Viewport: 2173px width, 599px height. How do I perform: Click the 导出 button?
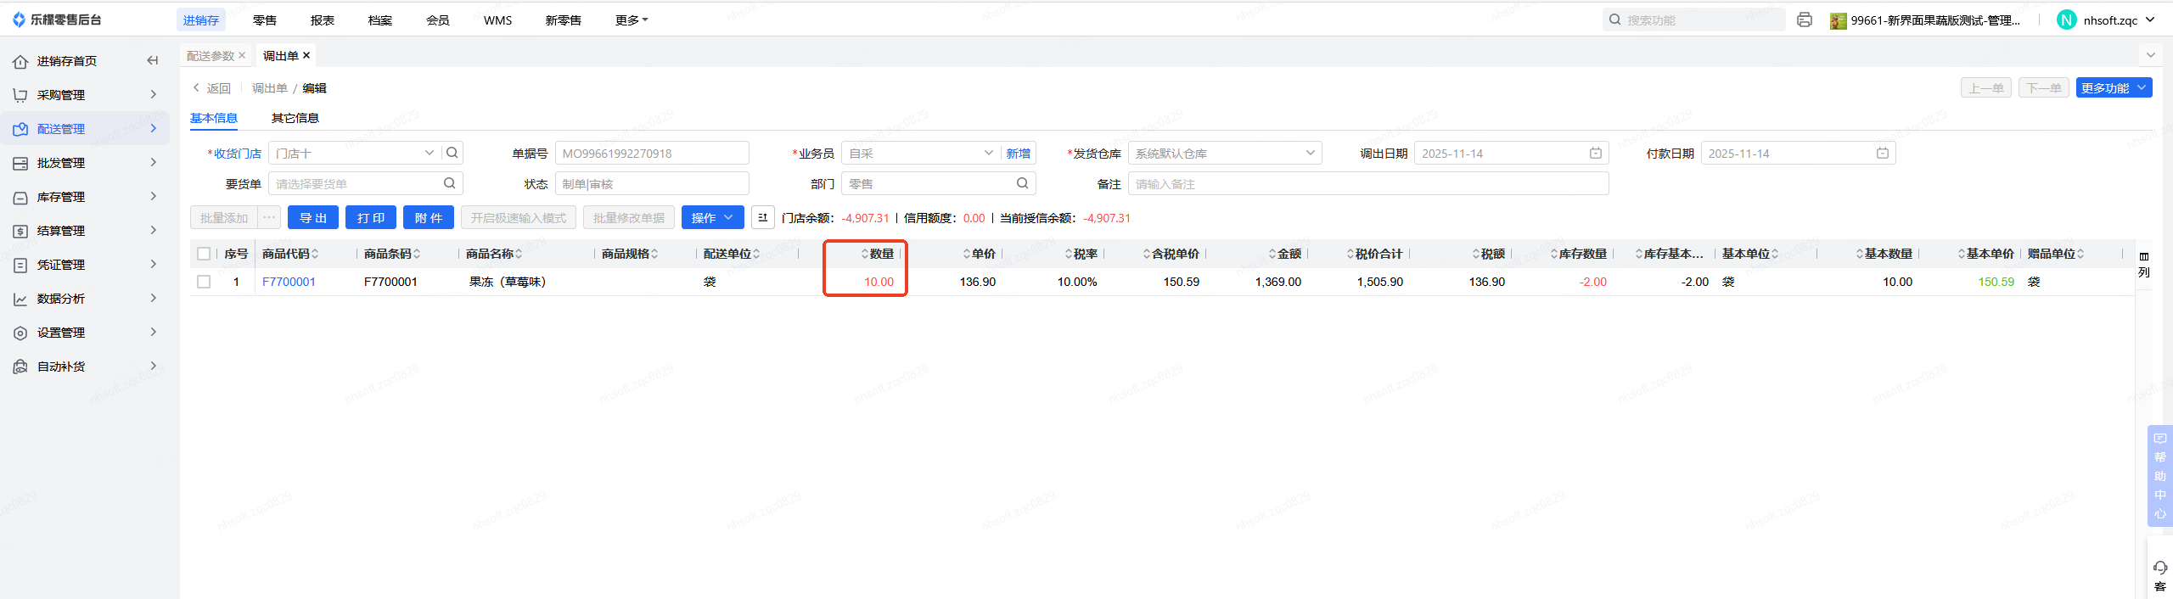click(x=313, y=217)
